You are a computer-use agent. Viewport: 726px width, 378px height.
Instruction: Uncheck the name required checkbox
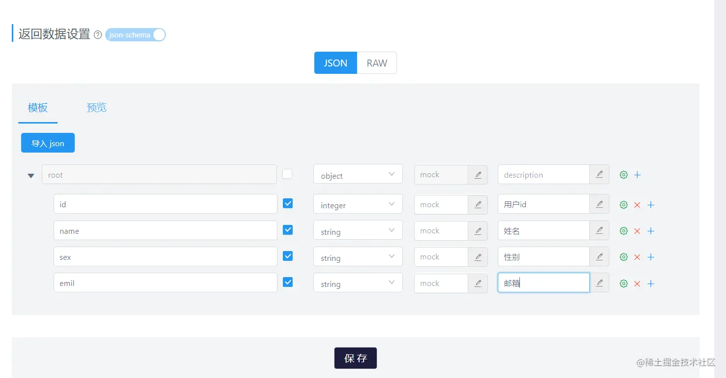(x=288, y=230)
